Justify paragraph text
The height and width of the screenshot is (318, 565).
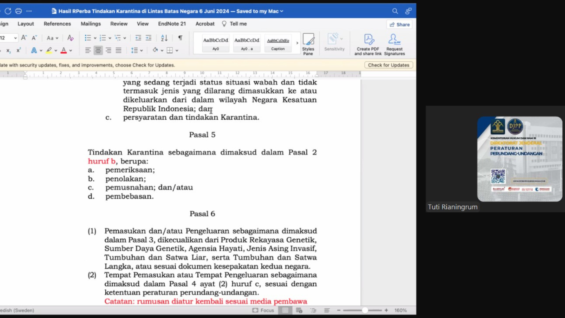pos(118,50)
